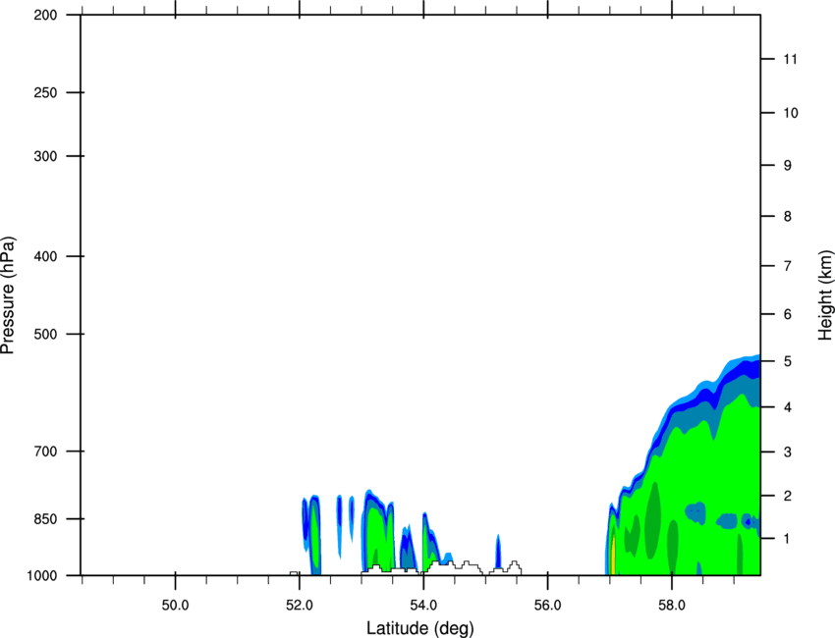Click pressure tick label 1000

pyautogui.click(x=42, y=576)
